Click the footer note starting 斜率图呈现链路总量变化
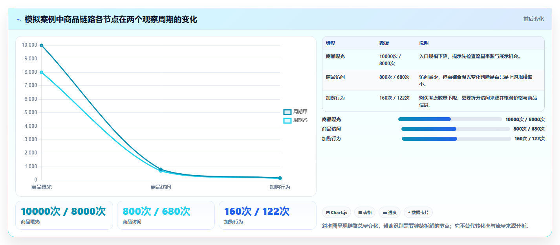Screen dimensions: 560x245 (425, 226)
